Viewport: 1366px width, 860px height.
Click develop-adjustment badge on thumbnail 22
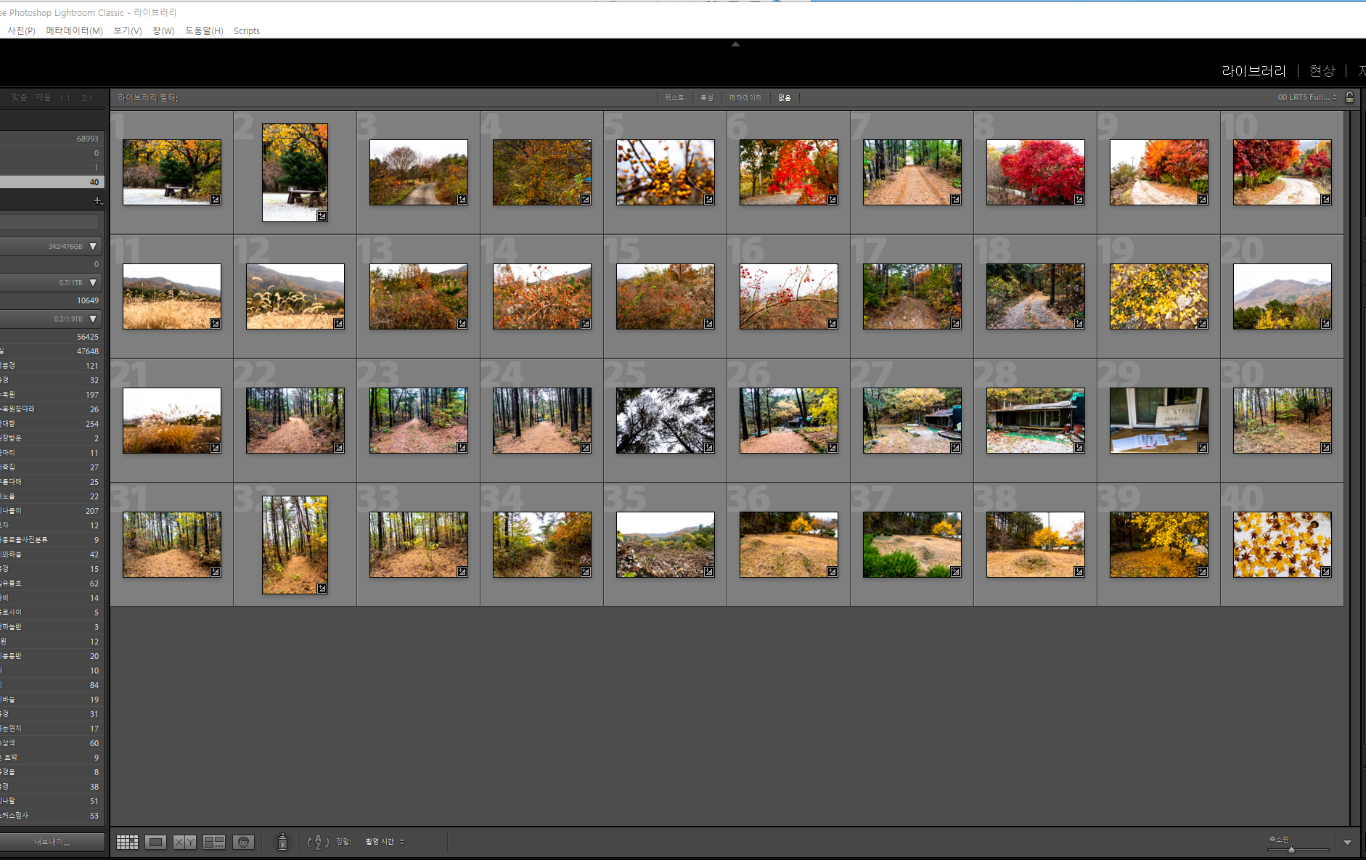339,448
